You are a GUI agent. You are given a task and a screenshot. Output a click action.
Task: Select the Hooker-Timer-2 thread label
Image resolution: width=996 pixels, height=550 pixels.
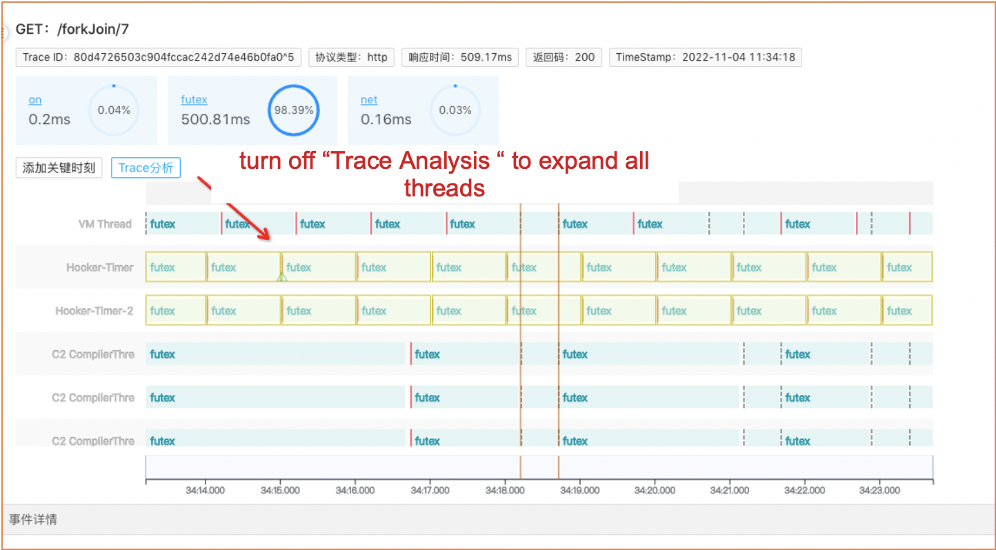coord(94,311)
